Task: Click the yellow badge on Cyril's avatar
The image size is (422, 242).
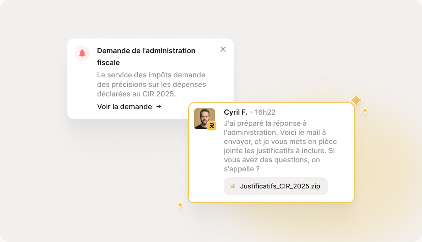Action: [x=212, y=126]
